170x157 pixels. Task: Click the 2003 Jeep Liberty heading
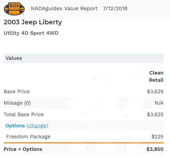point(33,22)
